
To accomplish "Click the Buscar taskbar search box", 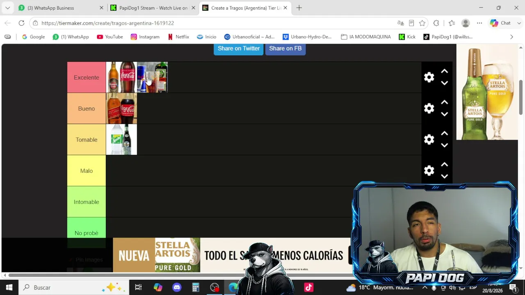I will (74, 288).
